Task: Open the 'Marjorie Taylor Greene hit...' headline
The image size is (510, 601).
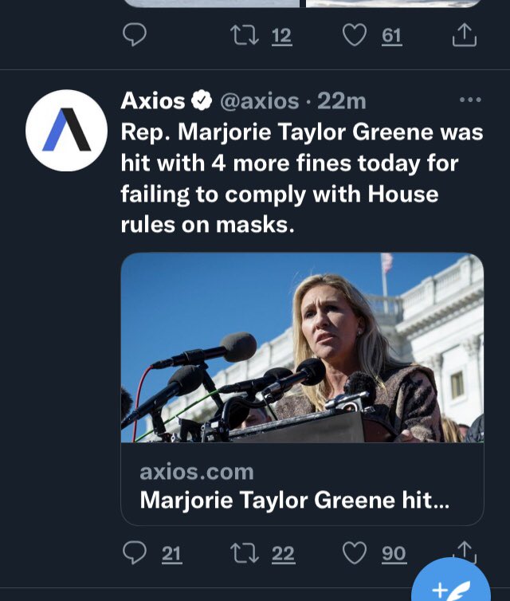Action: coord(294,500)
